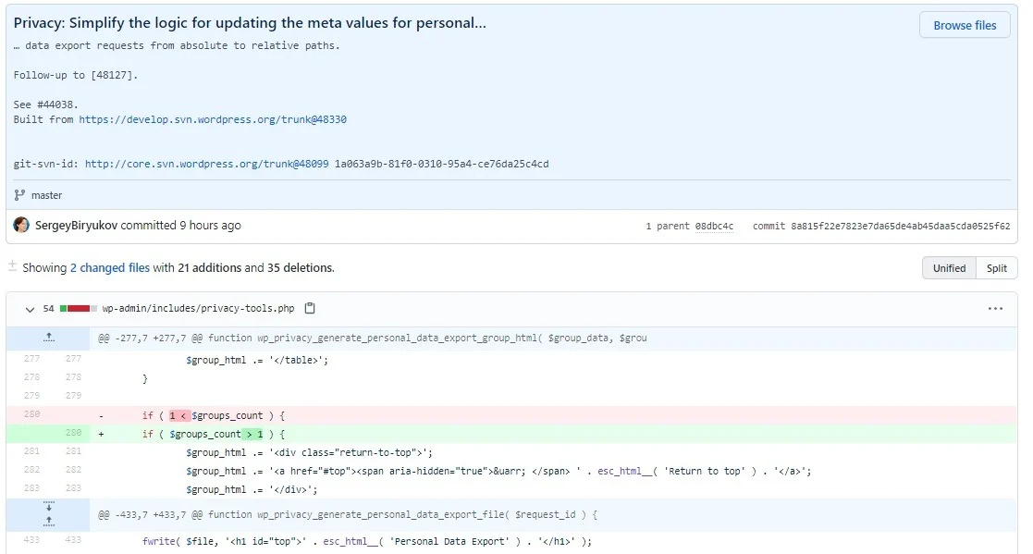Open the three-dots file options menu
The width and height of the screenshot is (1033, 554).
point(995,308)
